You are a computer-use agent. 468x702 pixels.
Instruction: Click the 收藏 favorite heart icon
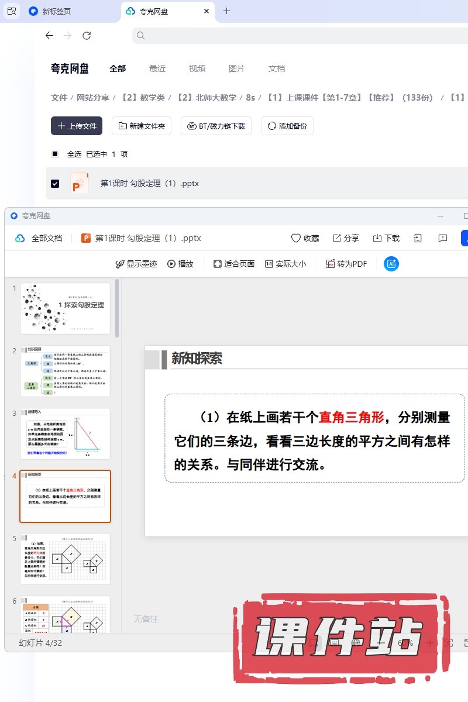coord(296,238)
